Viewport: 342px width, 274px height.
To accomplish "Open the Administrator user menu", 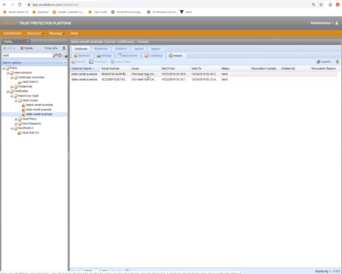I will tap(324, 23).
